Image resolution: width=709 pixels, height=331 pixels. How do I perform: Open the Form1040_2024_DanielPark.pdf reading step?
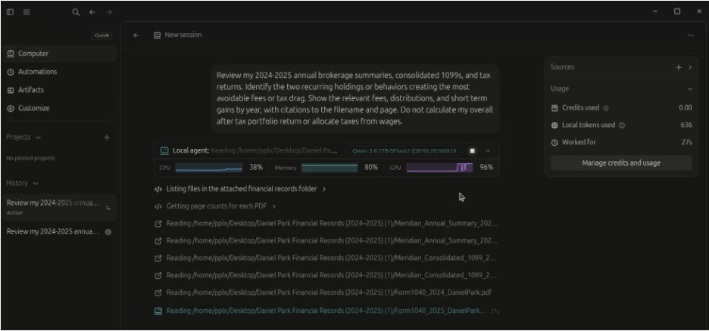pos(329,292)
